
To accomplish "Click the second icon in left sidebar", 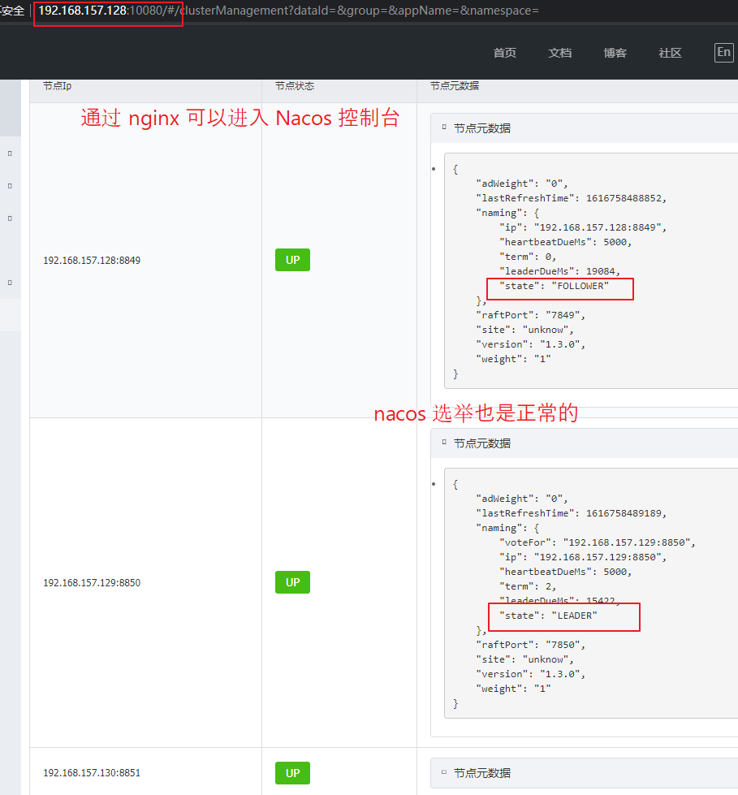I will (9, 185).
